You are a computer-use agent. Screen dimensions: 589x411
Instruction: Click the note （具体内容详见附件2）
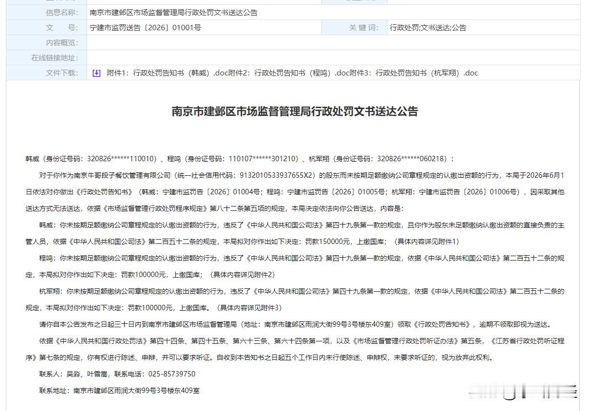pos(242,275)
